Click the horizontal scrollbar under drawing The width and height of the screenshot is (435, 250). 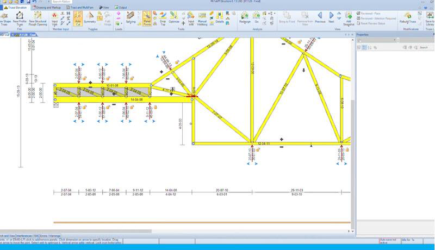(x=76, y=231)
